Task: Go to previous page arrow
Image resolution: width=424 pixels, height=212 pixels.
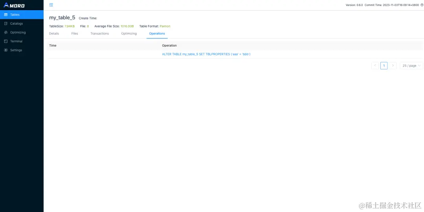Action: pyautogui.click(x=375, y=65)
